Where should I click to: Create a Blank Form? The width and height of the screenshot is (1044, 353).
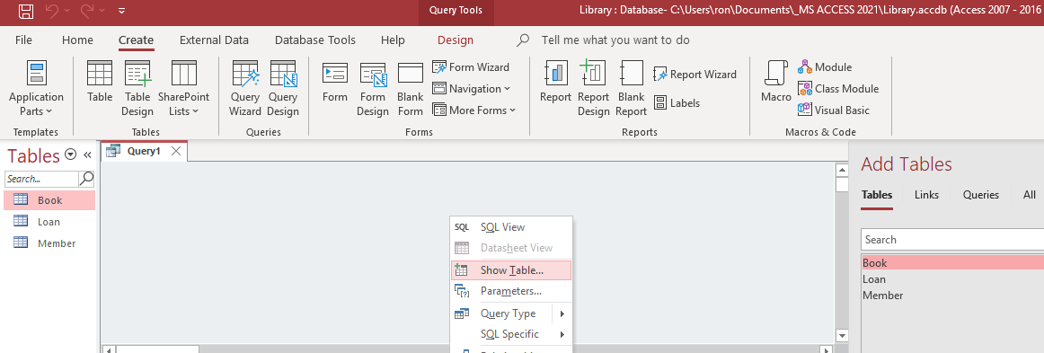410,89
